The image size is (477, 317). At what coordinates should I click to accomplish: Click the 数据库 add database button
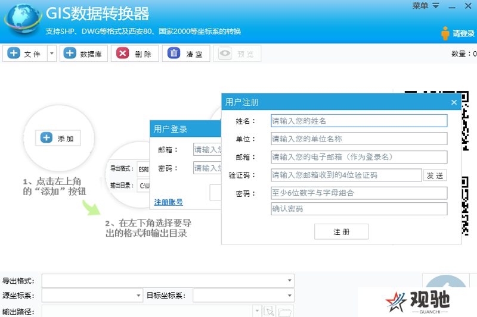click(x=83, y=54)
